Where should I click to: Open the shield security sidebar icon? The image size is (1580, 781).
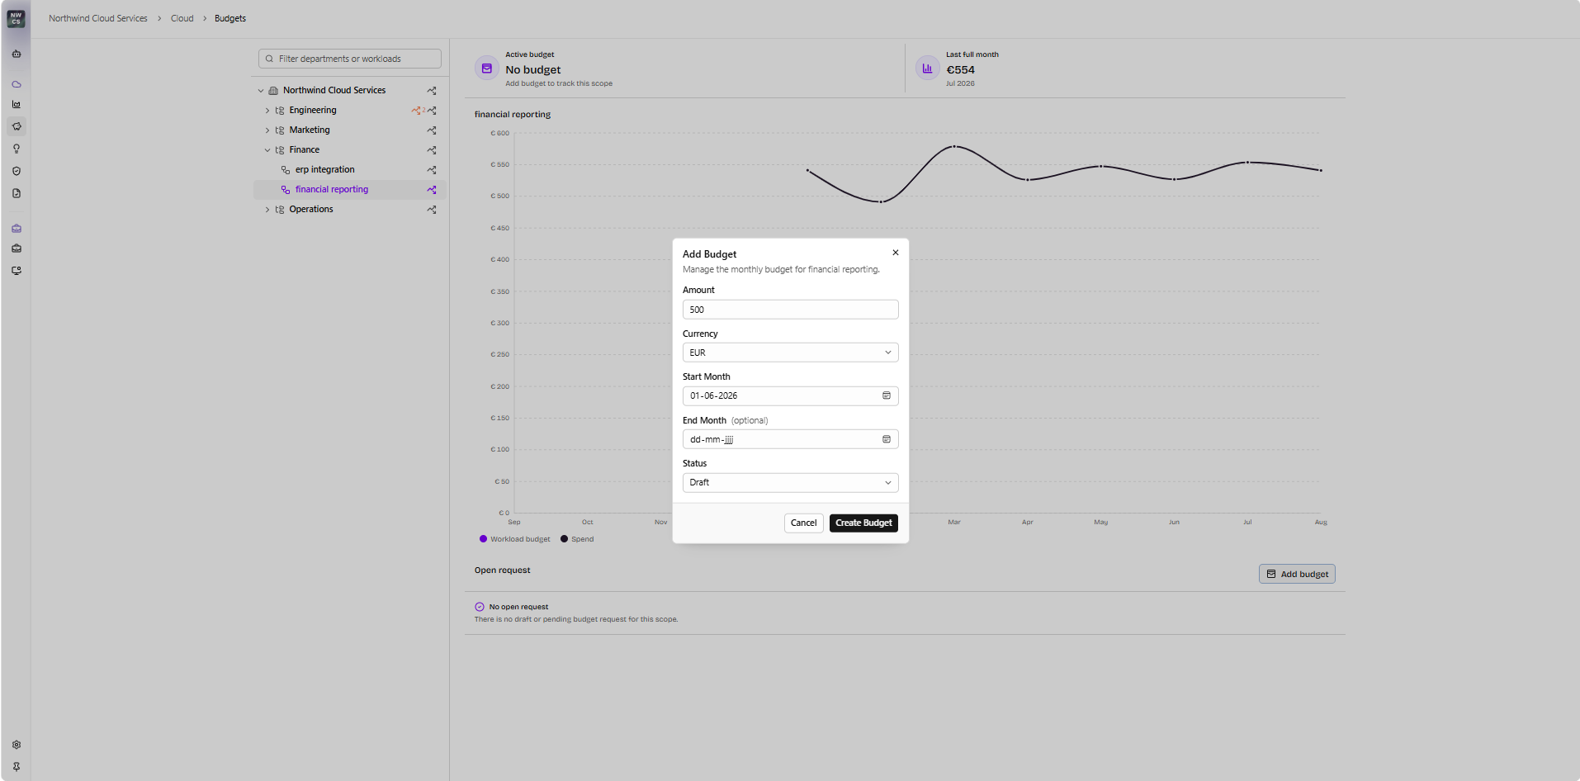(17, 171)
